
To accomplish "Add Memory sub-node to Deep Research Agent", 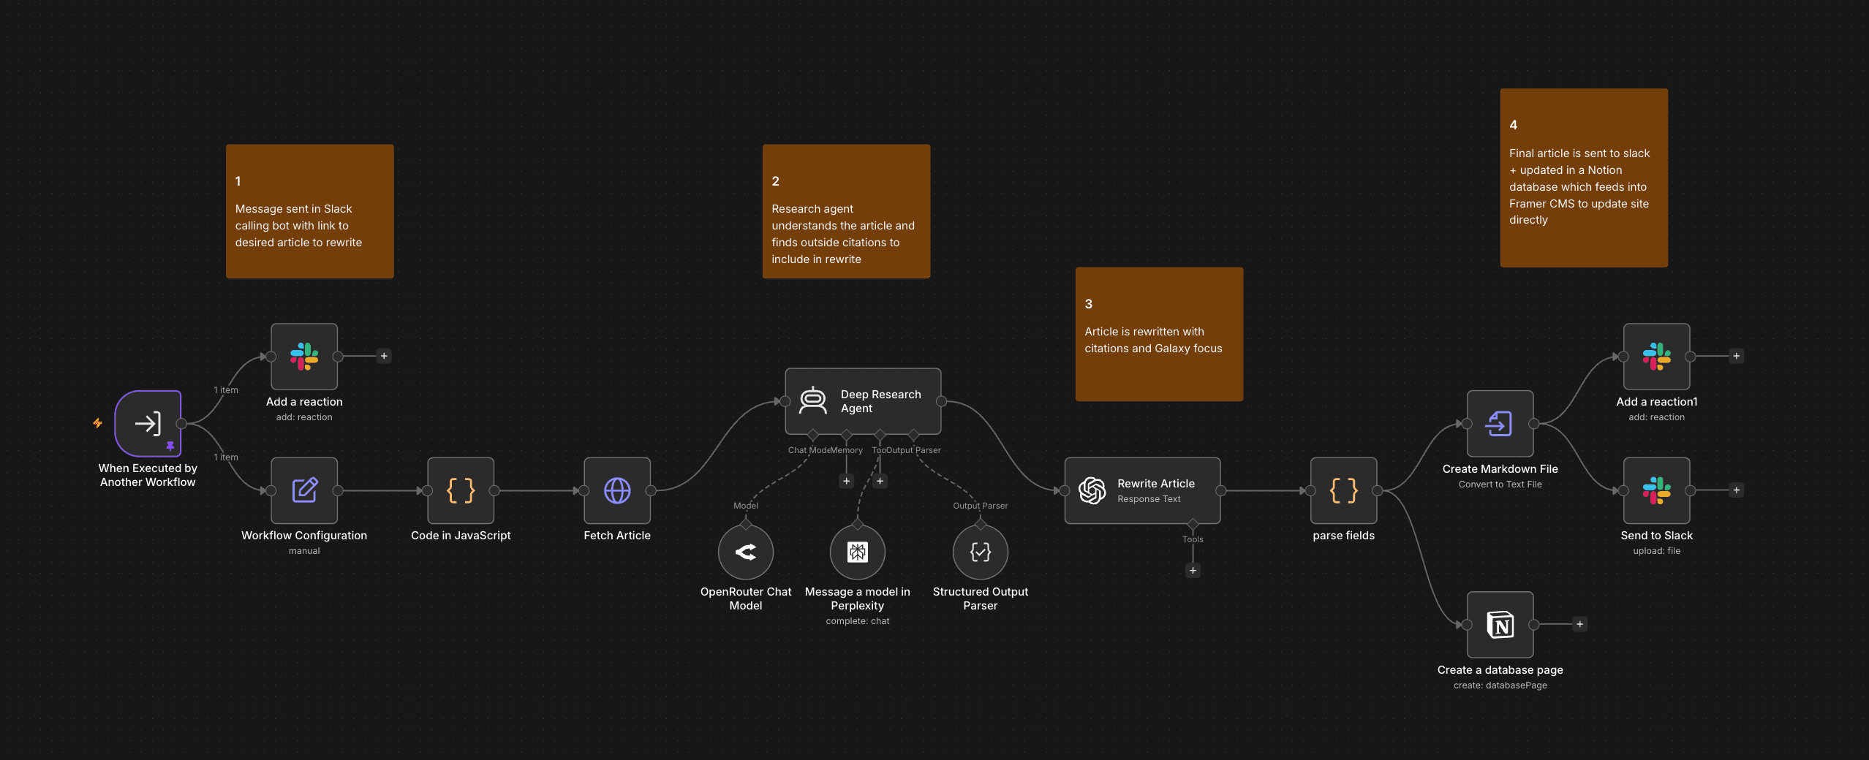I will pyautogui.click(x=847, y=481).
